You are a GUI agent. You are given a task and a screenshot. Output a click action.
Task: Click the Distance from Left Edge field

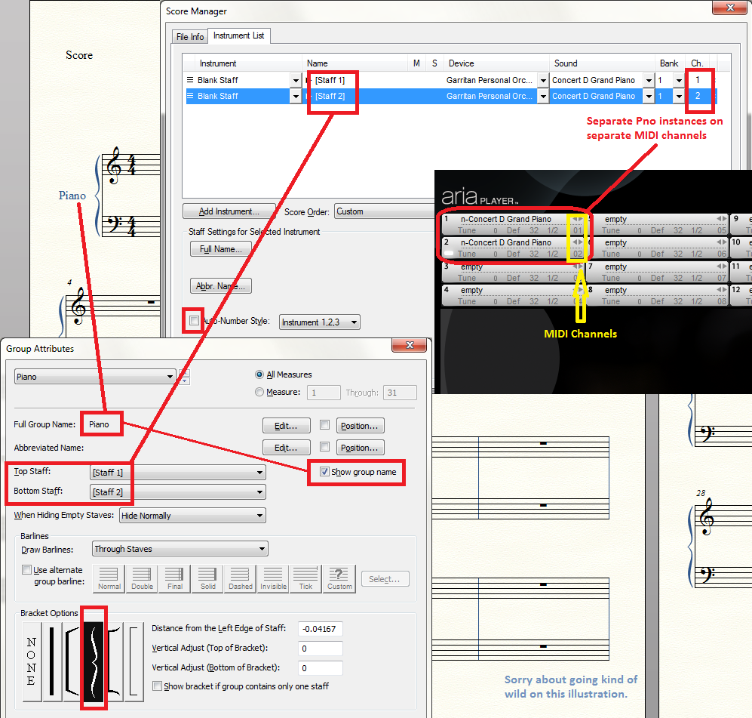[x=320, y=629]
